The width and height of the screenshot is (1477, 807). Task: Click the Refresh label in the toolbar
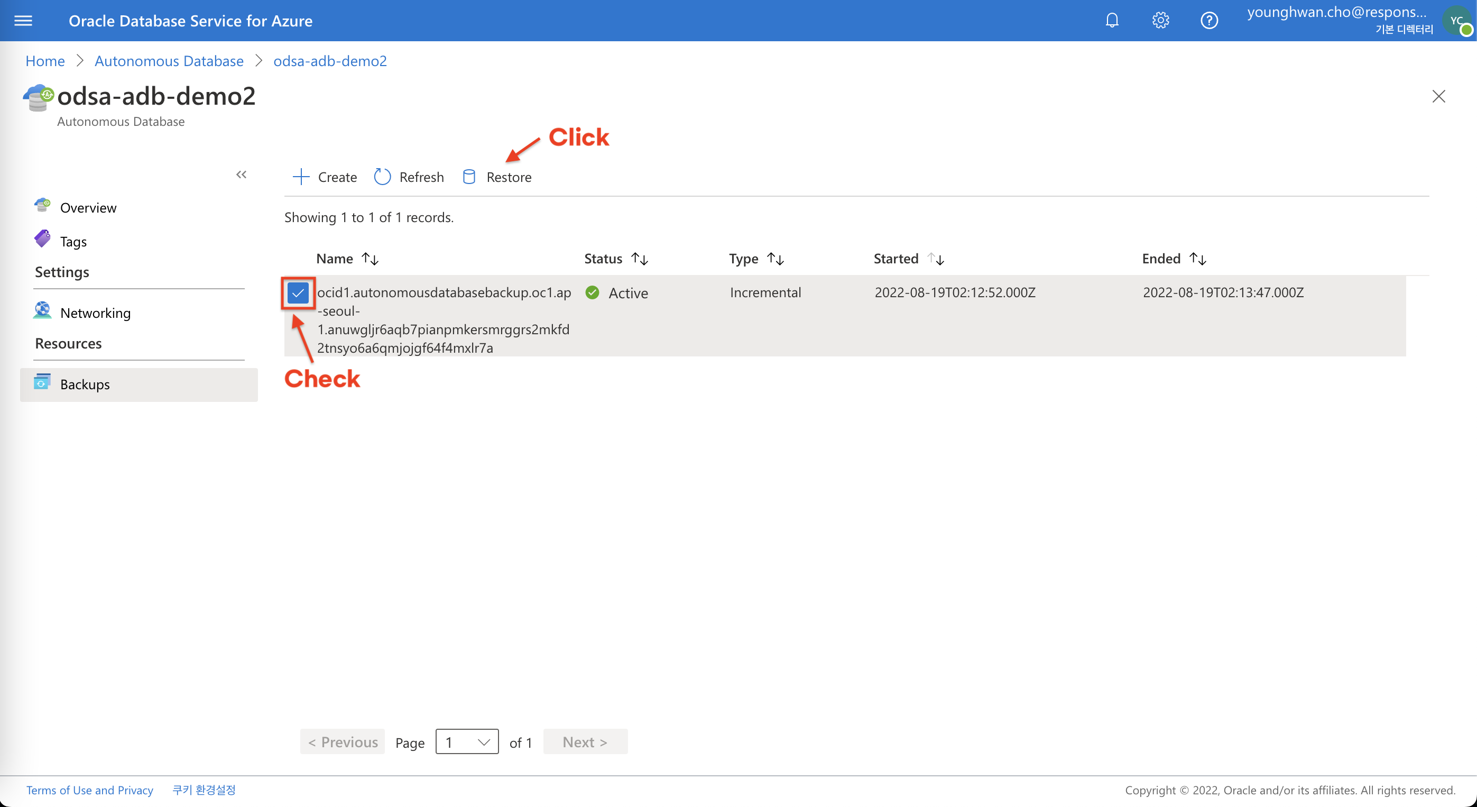point(421,177)
